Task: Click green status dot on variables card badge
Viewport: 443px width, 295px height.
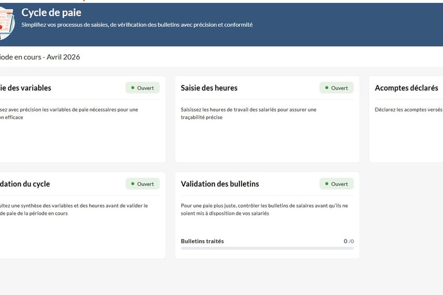Action: click(x=133, y=88)
